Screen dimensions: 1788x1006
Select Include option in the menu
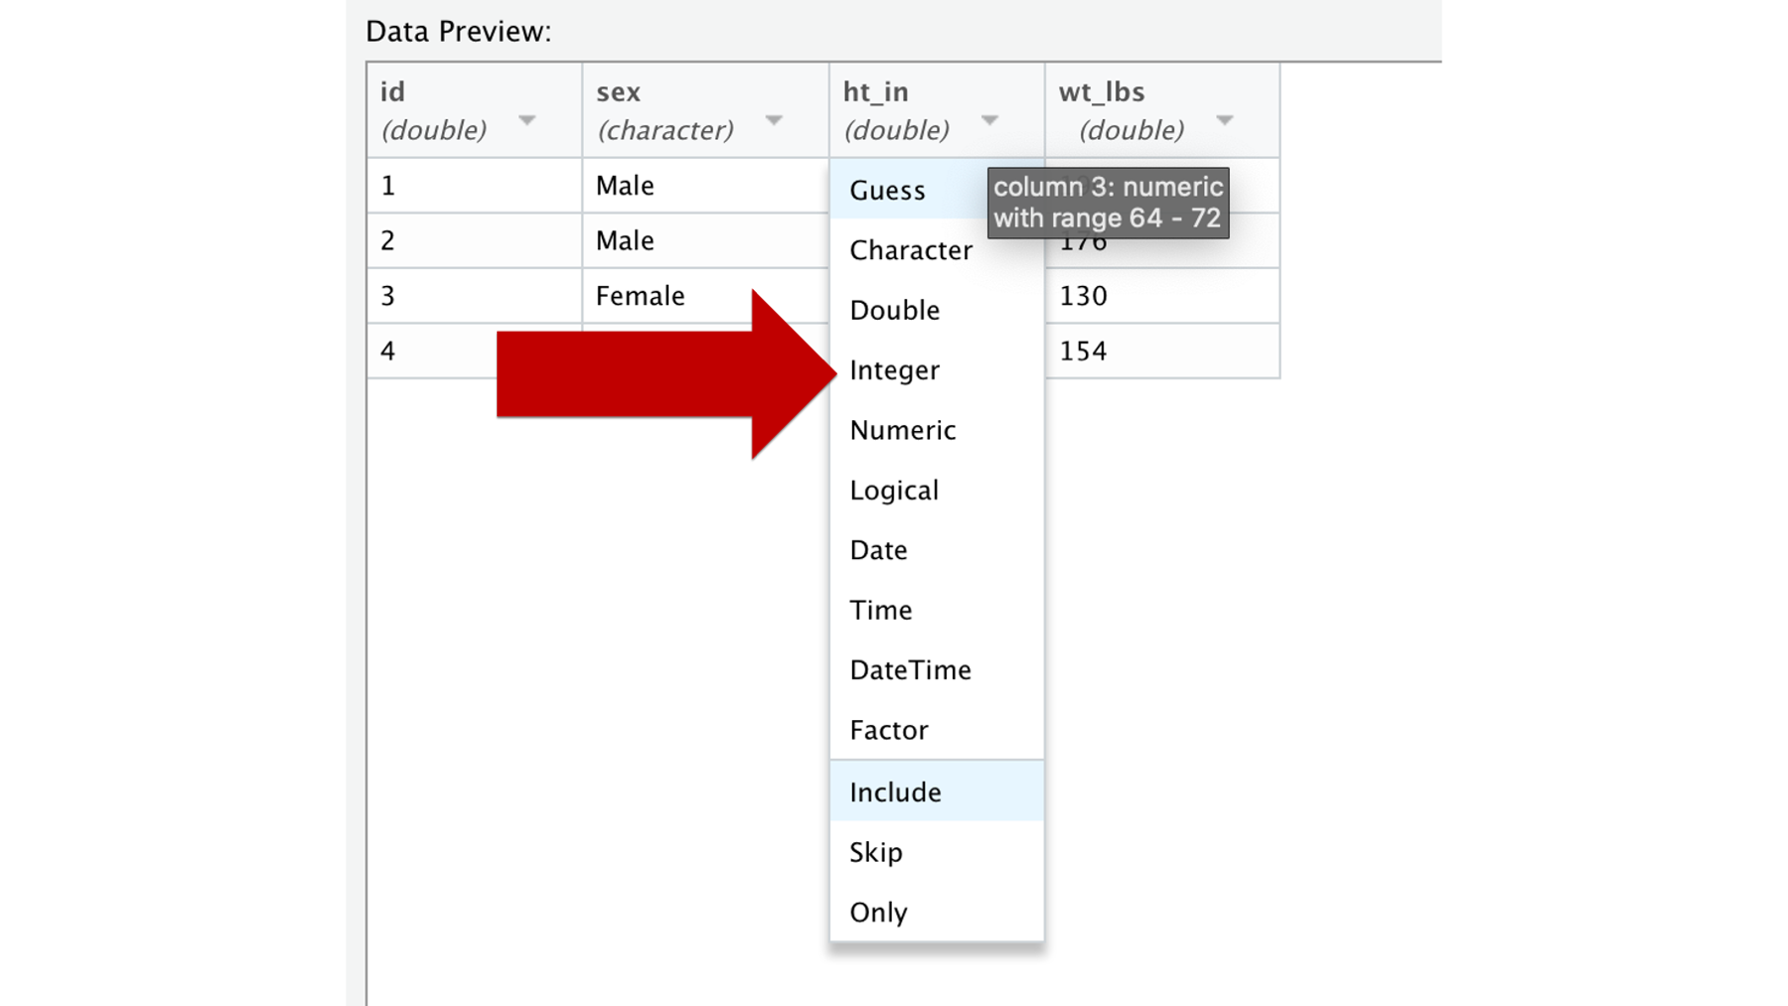937,791
